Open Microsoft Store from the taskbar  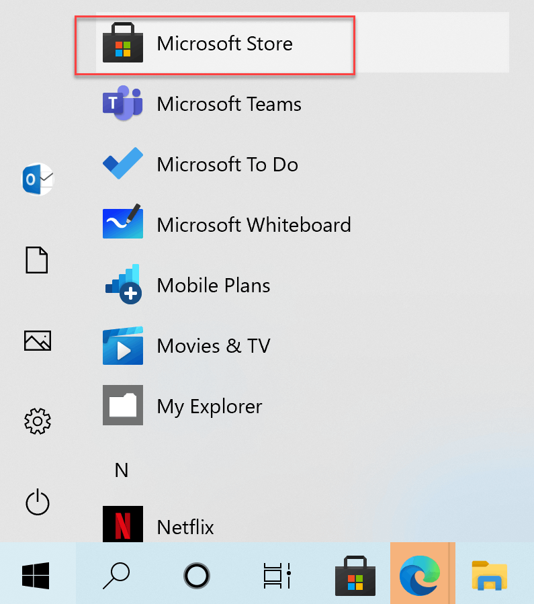(x=355, y=576)
